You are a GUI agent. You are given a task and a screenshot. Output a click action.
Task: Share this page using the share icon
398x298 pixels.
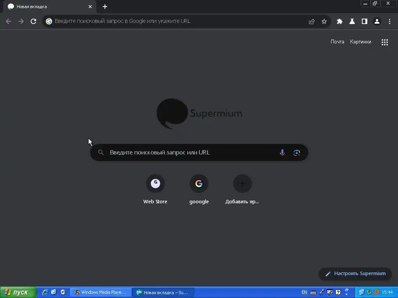(312, 22)
